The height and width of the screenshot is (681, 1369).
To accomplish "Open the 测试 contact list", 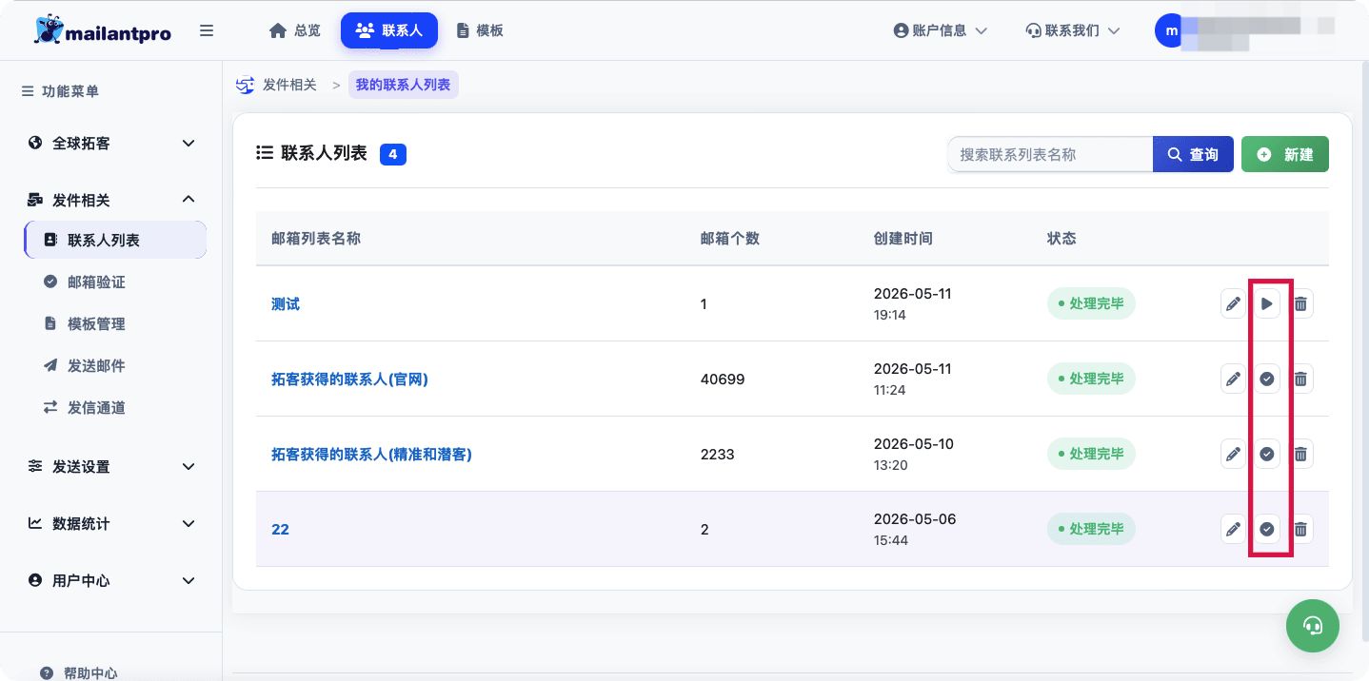I will pyautogui.click(x=286, y=304).
